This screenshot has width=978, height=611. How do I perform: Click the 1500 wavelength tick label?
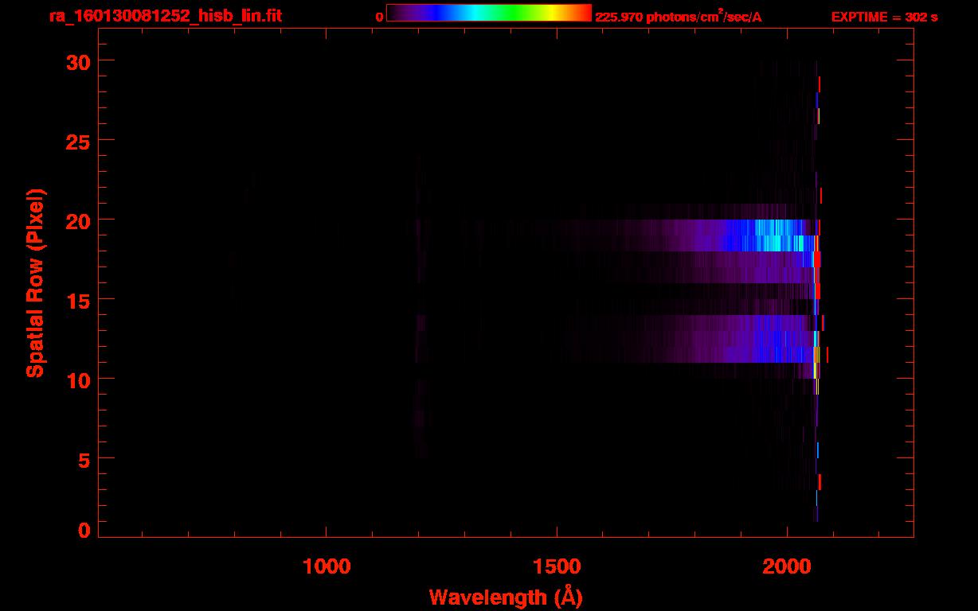[x=557, y=566]
